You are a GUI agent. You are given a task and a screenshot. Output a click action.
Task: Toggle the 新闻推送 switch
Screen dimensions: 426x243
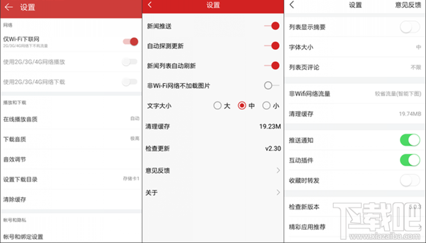(272, 26)
